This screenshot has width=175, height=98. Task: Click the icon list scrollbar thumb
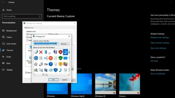pos(43,75)
